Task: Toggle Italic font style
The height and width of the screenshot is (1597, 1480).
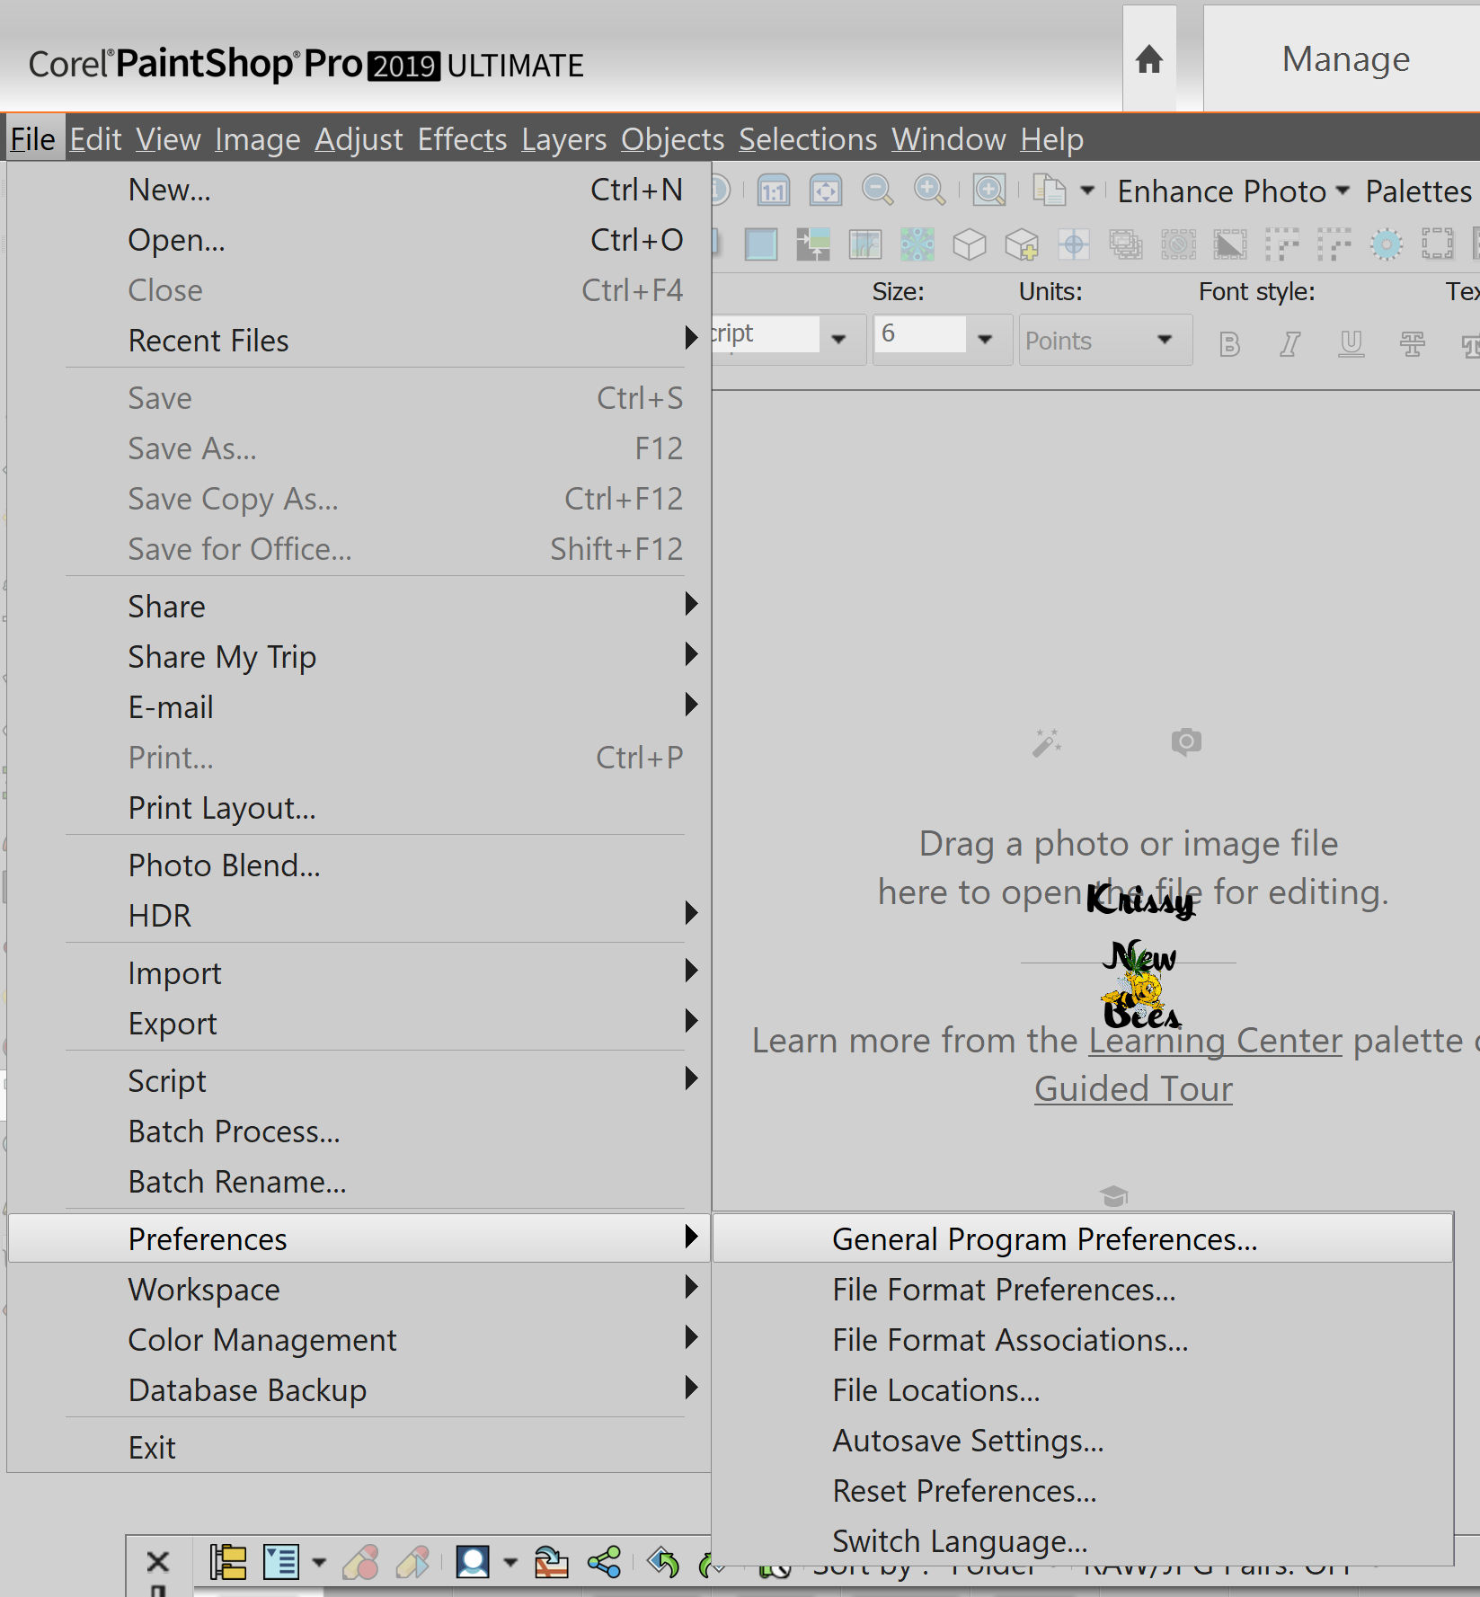Action: coord(1290,343)
